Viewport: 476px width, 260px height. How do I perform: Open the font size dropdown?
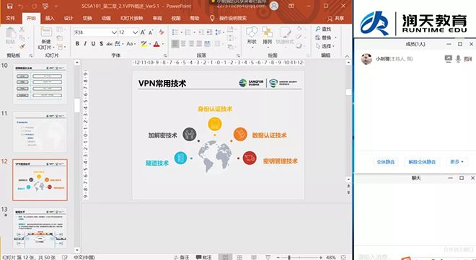135,32
